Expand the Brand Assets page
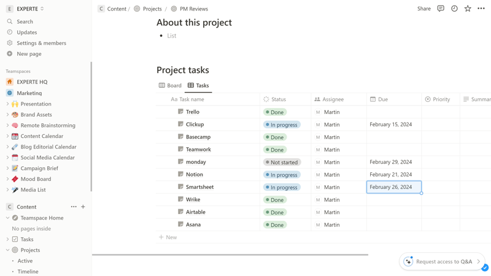This screenshot has height=276, width=491. pos(7,115)
